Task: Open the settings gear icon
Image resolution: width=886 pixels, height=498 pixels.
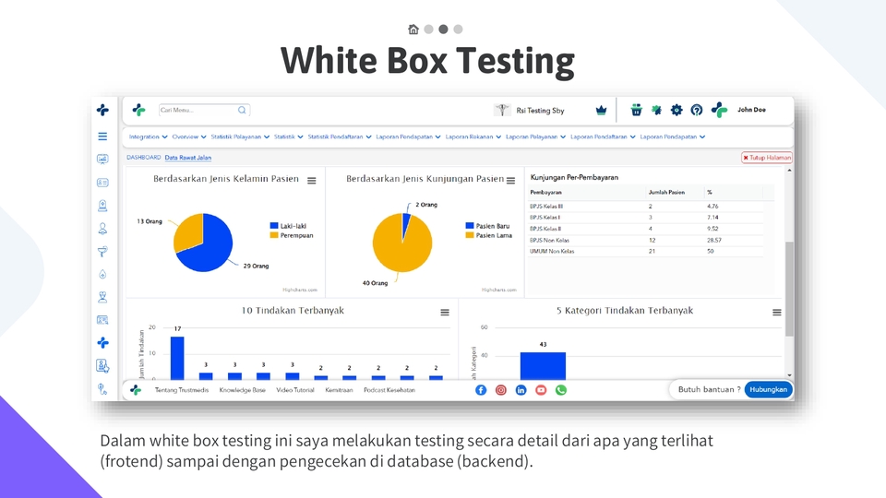Action: point(676,111)
